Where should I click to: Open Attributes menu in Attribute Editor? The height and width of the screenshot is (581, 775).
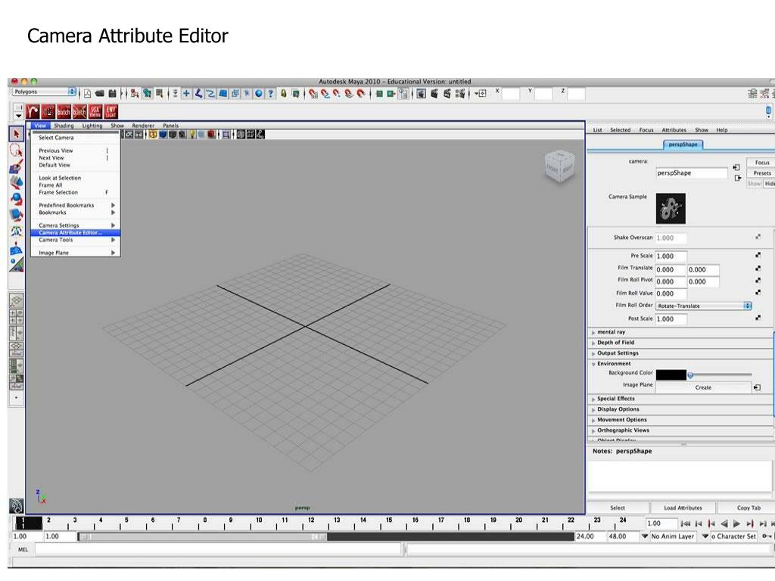(x=674, y=130)
